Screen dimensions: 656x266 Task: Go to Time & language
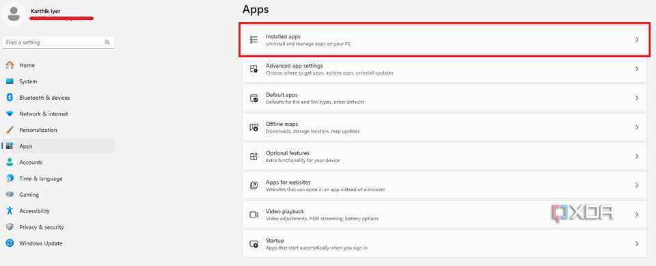pyautogui.click(x=58, y=178)
